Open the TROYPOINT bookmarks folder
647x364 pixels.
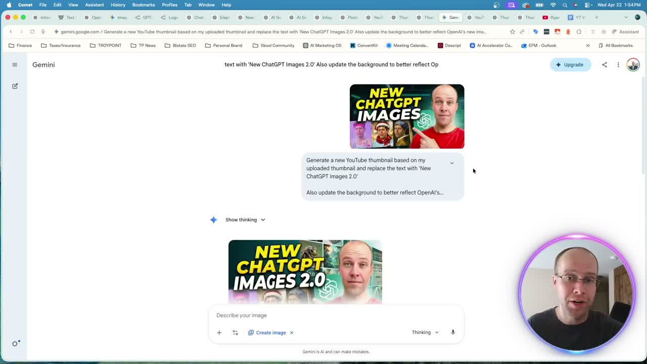click(106, 45)
